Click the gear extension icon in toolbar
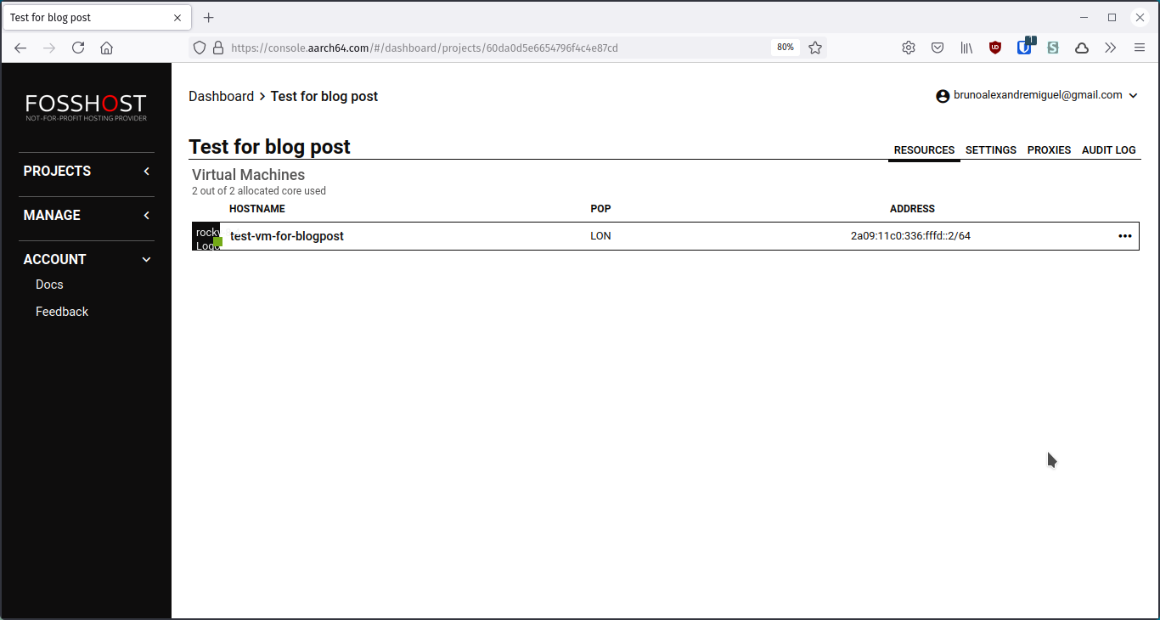Image resolution: width=1160 pixels, height=620 pixels. tap(909, 48)
